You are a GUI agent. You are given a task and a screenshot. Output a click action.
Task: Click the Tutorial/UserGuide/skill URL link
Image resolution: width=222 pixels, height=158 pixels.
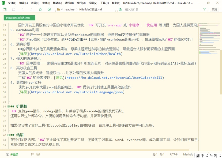coord(114,78)
